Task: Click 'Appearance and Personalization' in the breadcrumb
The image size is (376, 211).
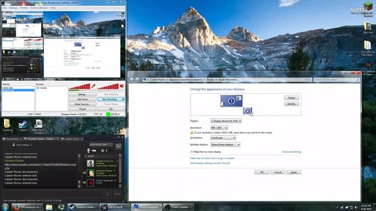Action: pyautogui.click(x=186, y=80)
